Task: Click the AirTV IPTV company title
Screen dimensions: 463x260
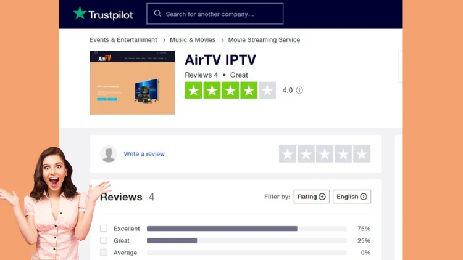Action: click(220, 60)
